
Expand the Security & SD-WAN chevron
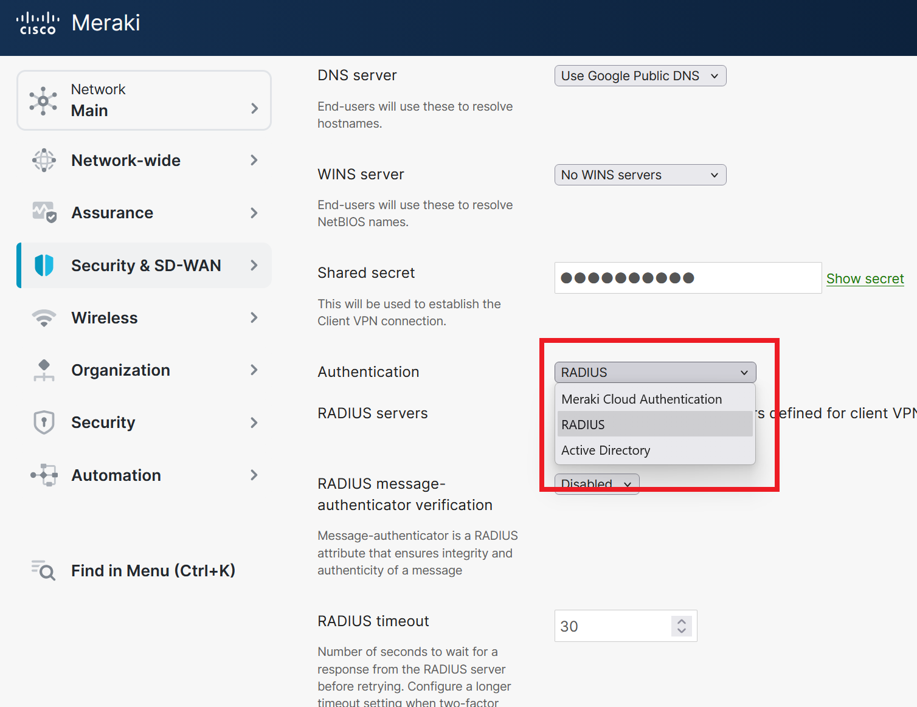pyautogui.click(x=254, y=266)
